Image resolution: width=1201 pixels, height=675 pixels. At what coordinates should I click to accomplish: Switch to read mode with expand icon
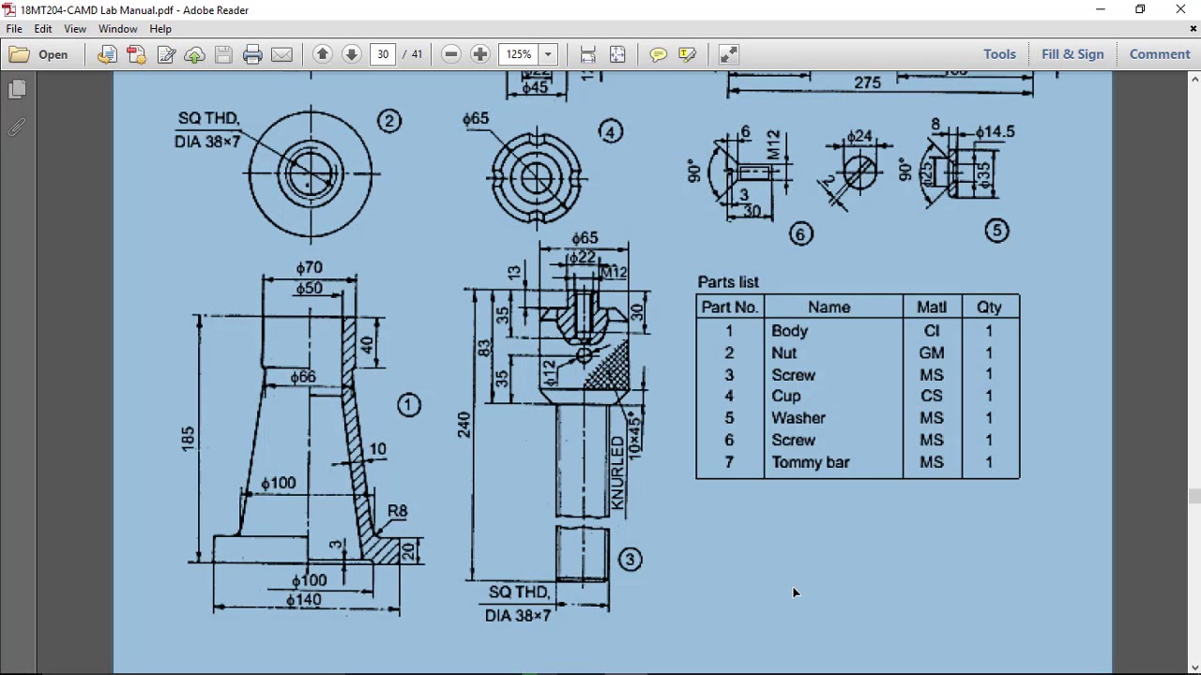pos(729,54)
